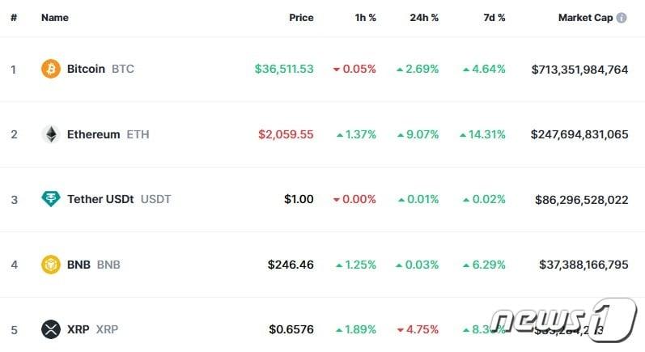Viewport: 645px width, 352px height.
Task: Sort by Market Cap column header
Action: pos(585,18)
